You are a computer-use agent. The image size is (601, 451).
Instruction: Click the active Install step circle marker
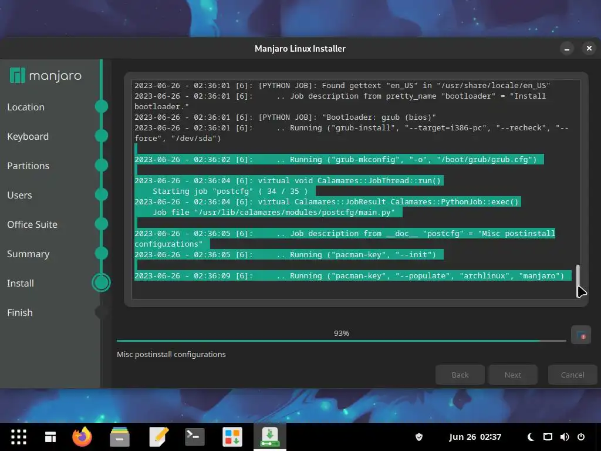coord(101,282)
